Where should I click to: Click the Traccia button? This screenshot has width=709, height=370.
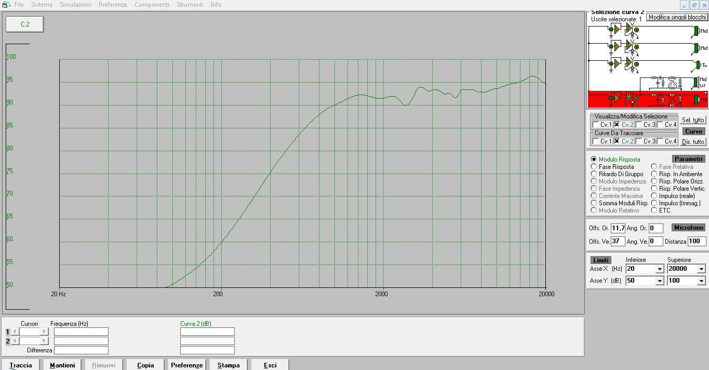click(x=21, y=365)
